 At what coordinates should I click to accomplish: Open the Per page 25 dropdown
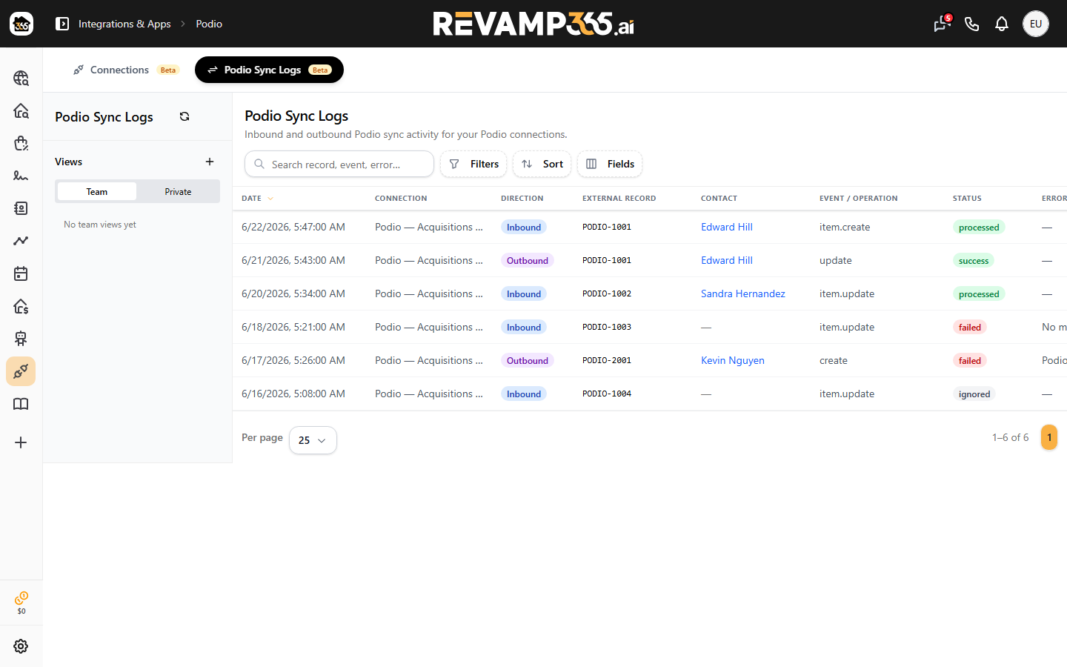(x=313, y=440)
